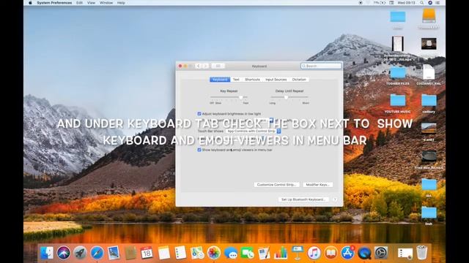Image resolution: width=469 pixels, height=263 pixels.
Task: Open Spotlight search magnifier in menu bar
Action: coord(422,3)
